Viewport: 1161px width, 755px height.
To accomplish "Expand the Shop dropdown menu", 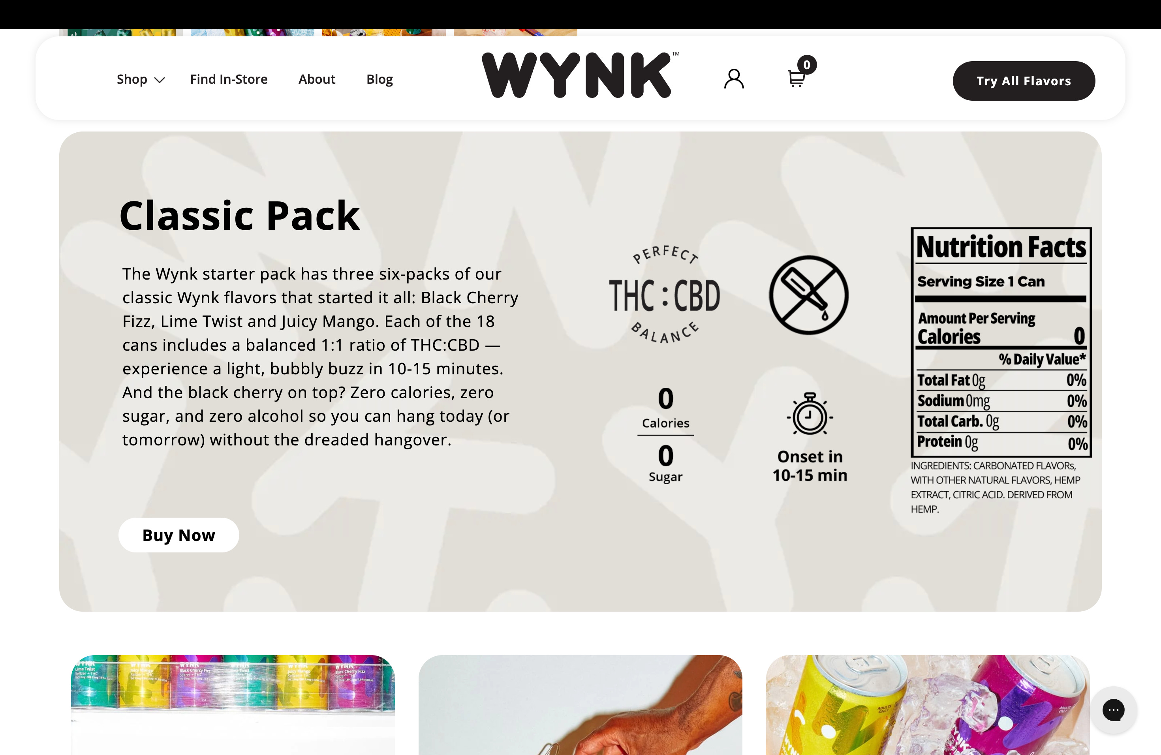I will 141,79.
